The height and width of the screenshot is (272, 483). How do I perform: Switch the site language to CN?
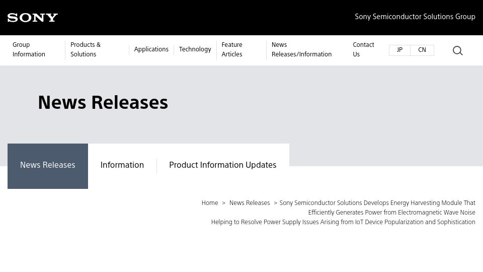click(422, 50)
